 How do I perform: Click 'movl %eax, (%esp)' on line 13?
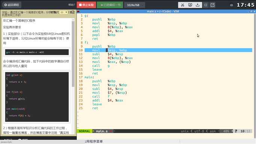[111, 62]
